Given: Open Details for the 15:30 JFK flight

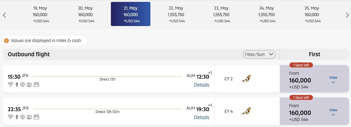Looking at the screenshot, I should [202, 85].
